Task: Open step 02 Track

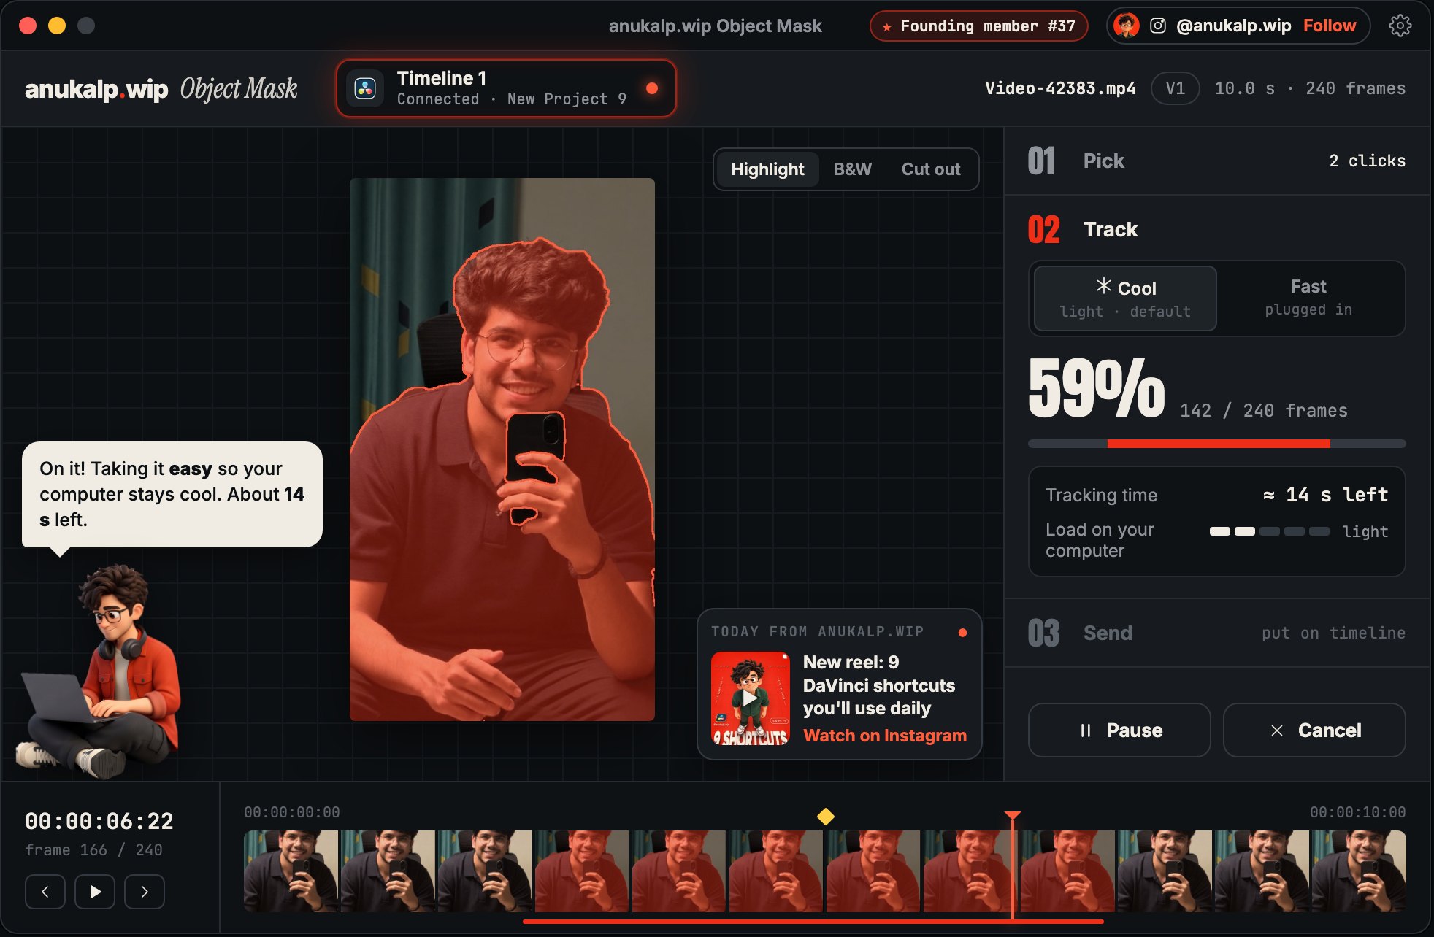Action: pos(1216,229)
